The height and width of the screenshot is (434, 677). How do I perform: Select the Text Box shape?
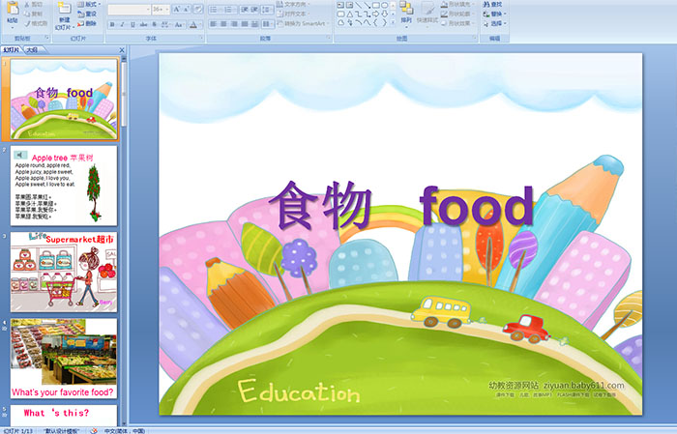(340, 5)
